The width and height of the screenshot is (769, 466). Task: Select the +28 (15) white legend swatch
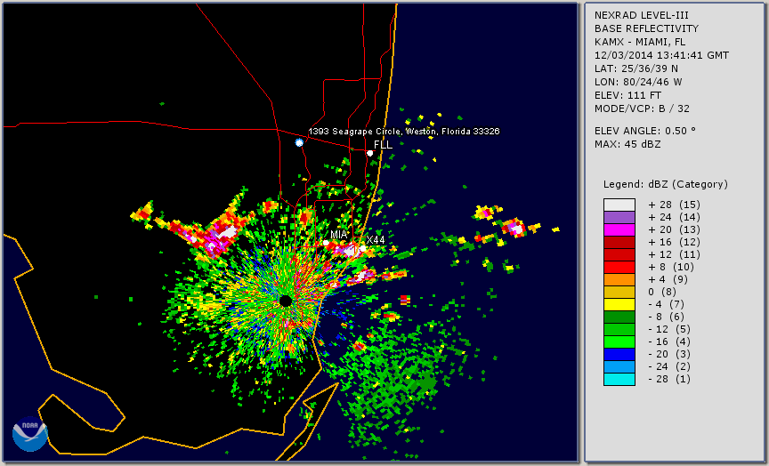coord(619,205)
